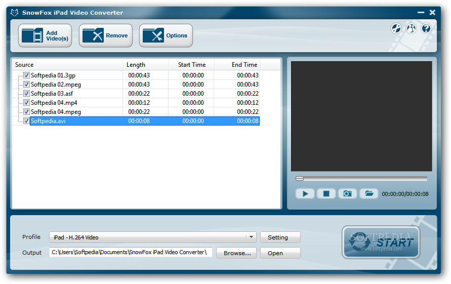Toggle the Softpedia.avi checkbox
The height and width of the screenshot is (284, 451).
[x=26, y=121]
